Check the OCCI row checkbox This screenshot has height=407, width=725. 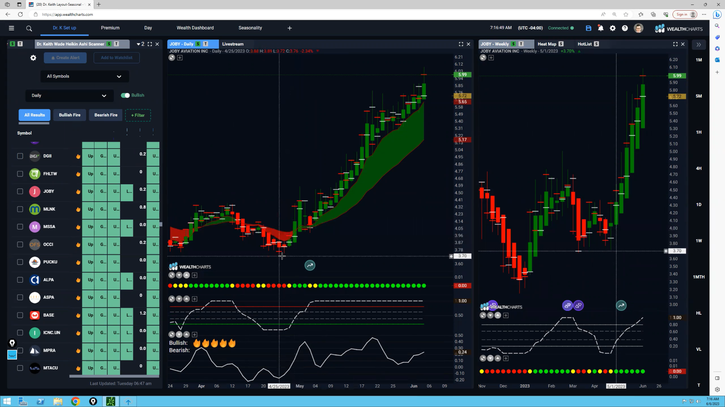tap(20, 245)
